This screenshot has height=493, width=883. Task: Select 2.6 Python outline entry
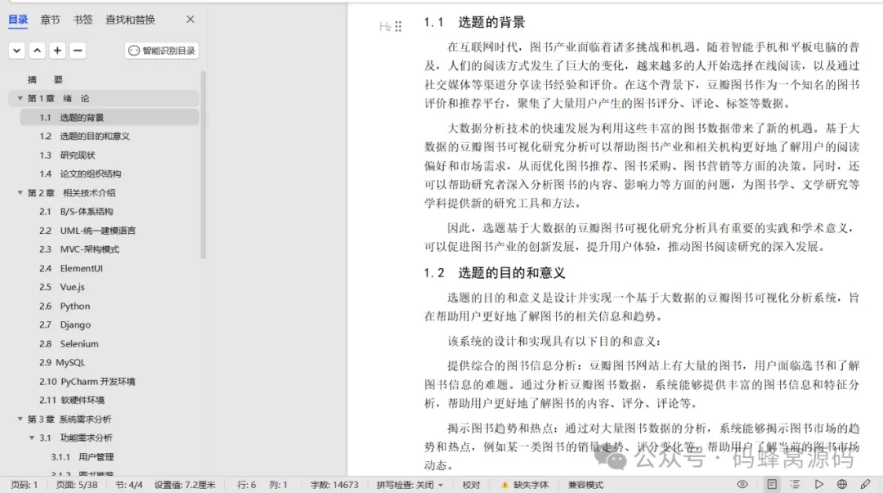tap(65, 306)
